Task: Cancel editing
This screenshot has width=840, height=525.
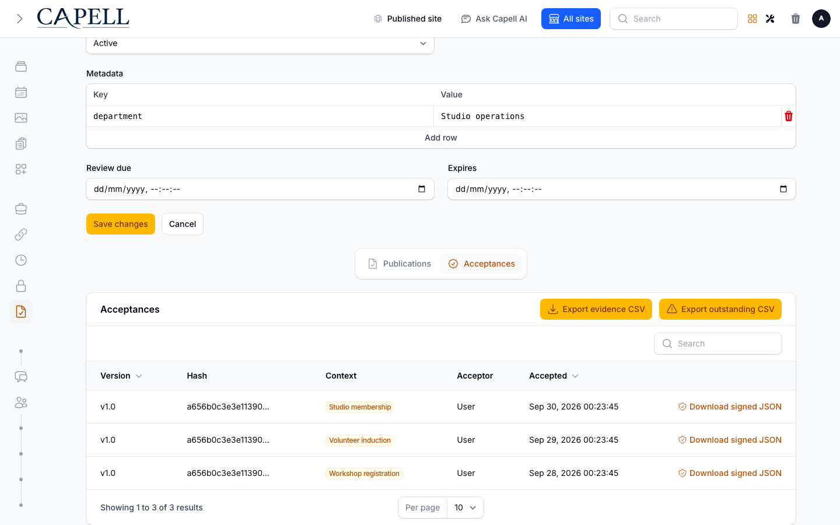Action: click(x=183, y=224)
